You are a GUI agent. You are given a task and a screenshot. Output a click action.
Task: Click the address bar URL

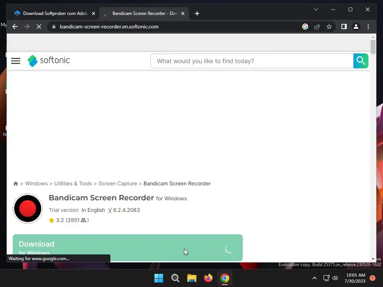109,27
